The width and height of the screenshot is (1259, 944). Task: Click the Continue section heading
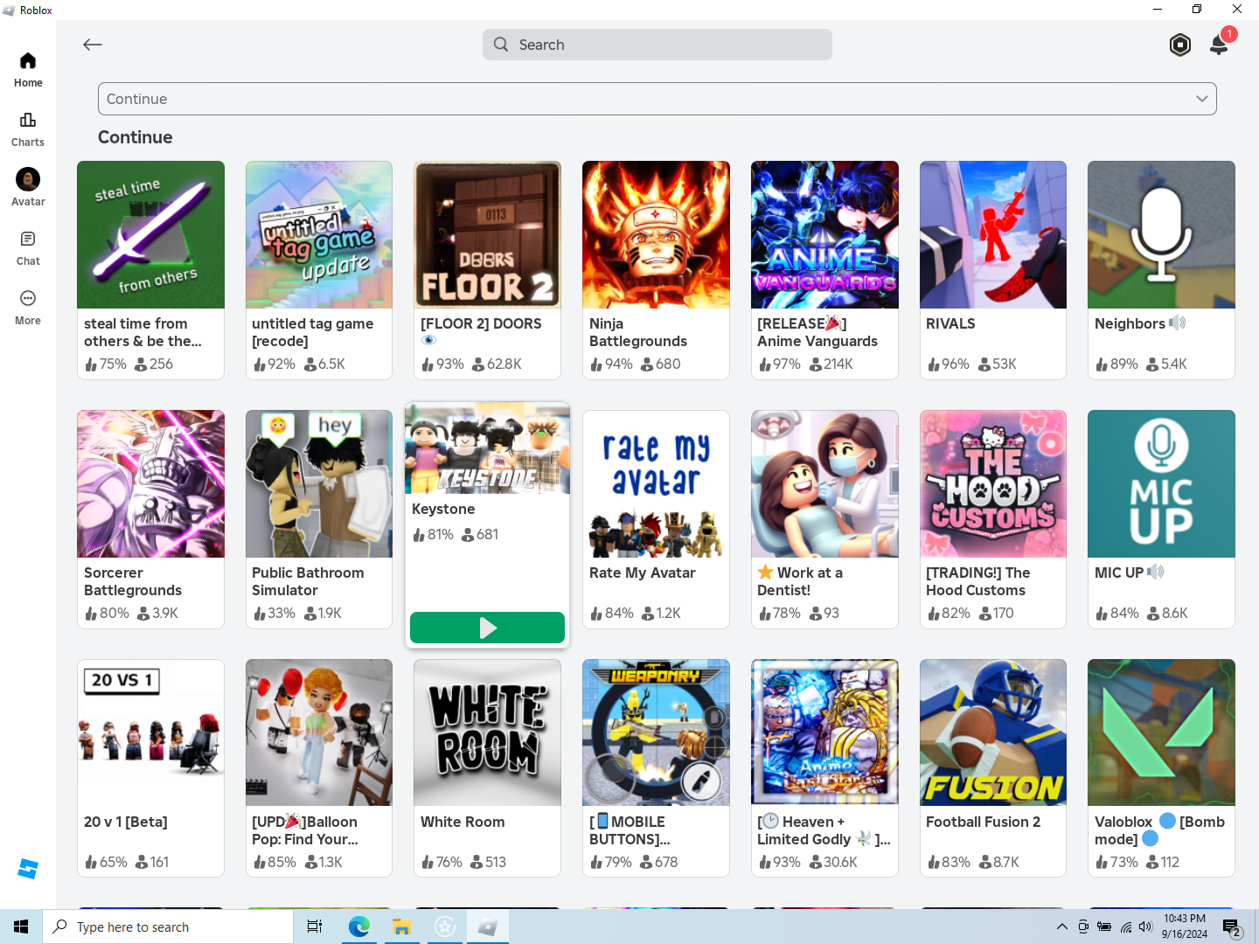136,137
